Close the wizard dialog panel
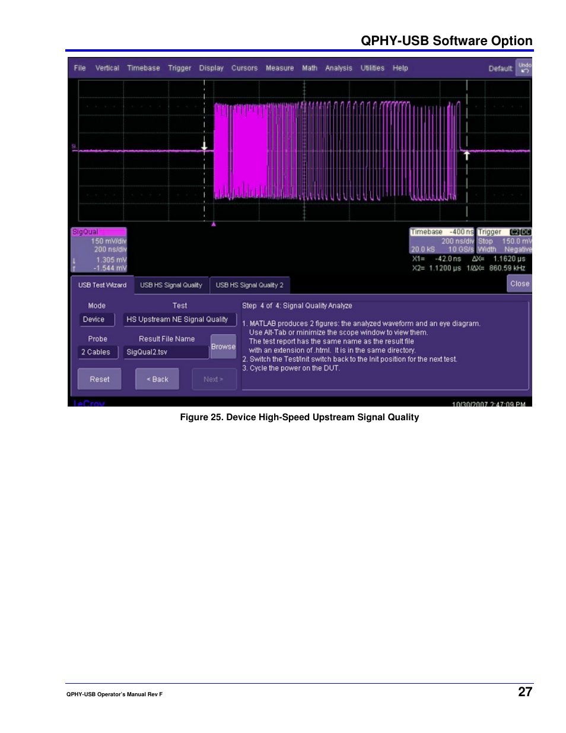Viewport: 566px width, 733px height. point(520,284)
